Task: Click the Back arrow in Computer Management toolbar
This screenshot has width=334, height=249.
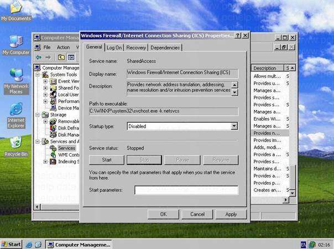Action: coord(39,57)
